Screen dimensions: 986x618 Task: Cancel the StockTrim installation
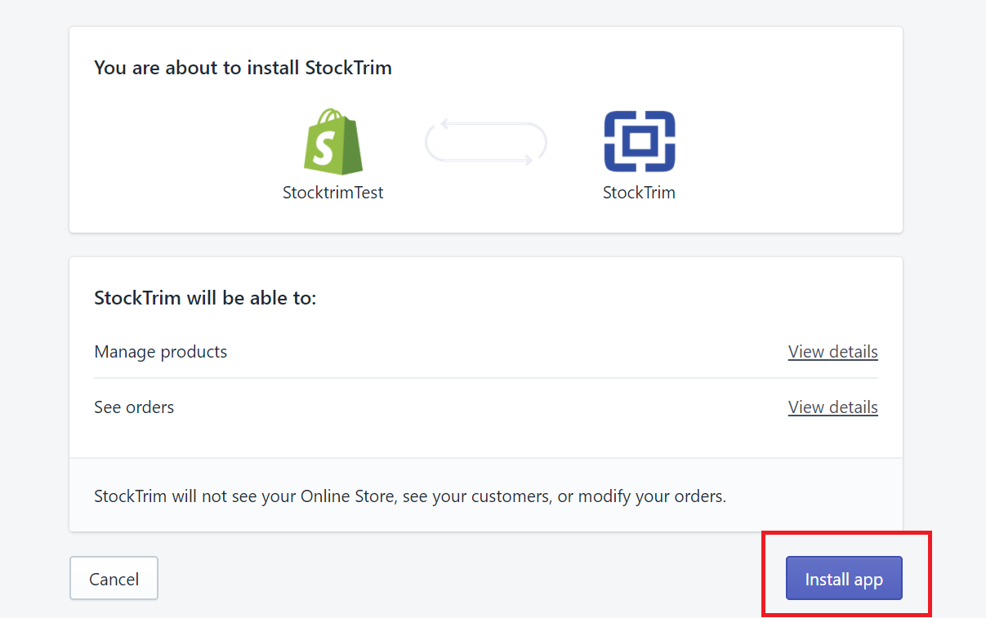[x=114, y=578]
